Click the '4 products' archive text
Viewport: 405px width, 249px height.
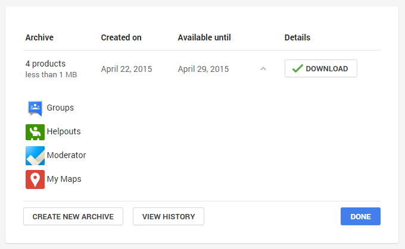[45, 64]
